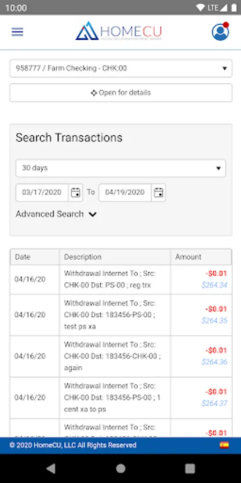Edit the 04/19/2020 end date field
241x483 pixels.
(125, 193)
